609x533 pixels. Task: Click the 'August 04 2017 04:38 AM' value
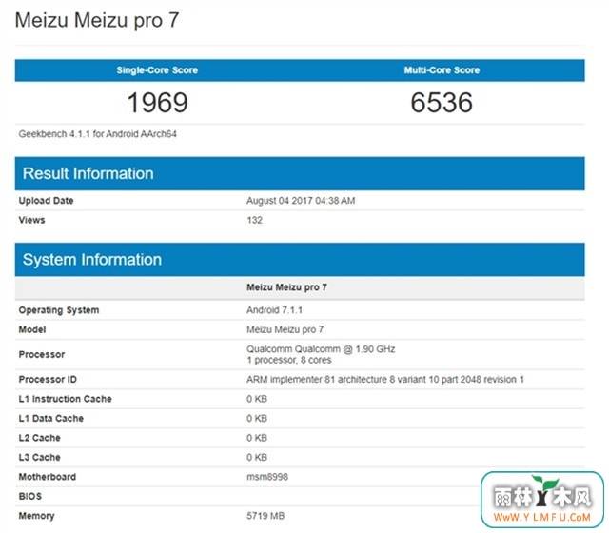[x=301, y=201]
